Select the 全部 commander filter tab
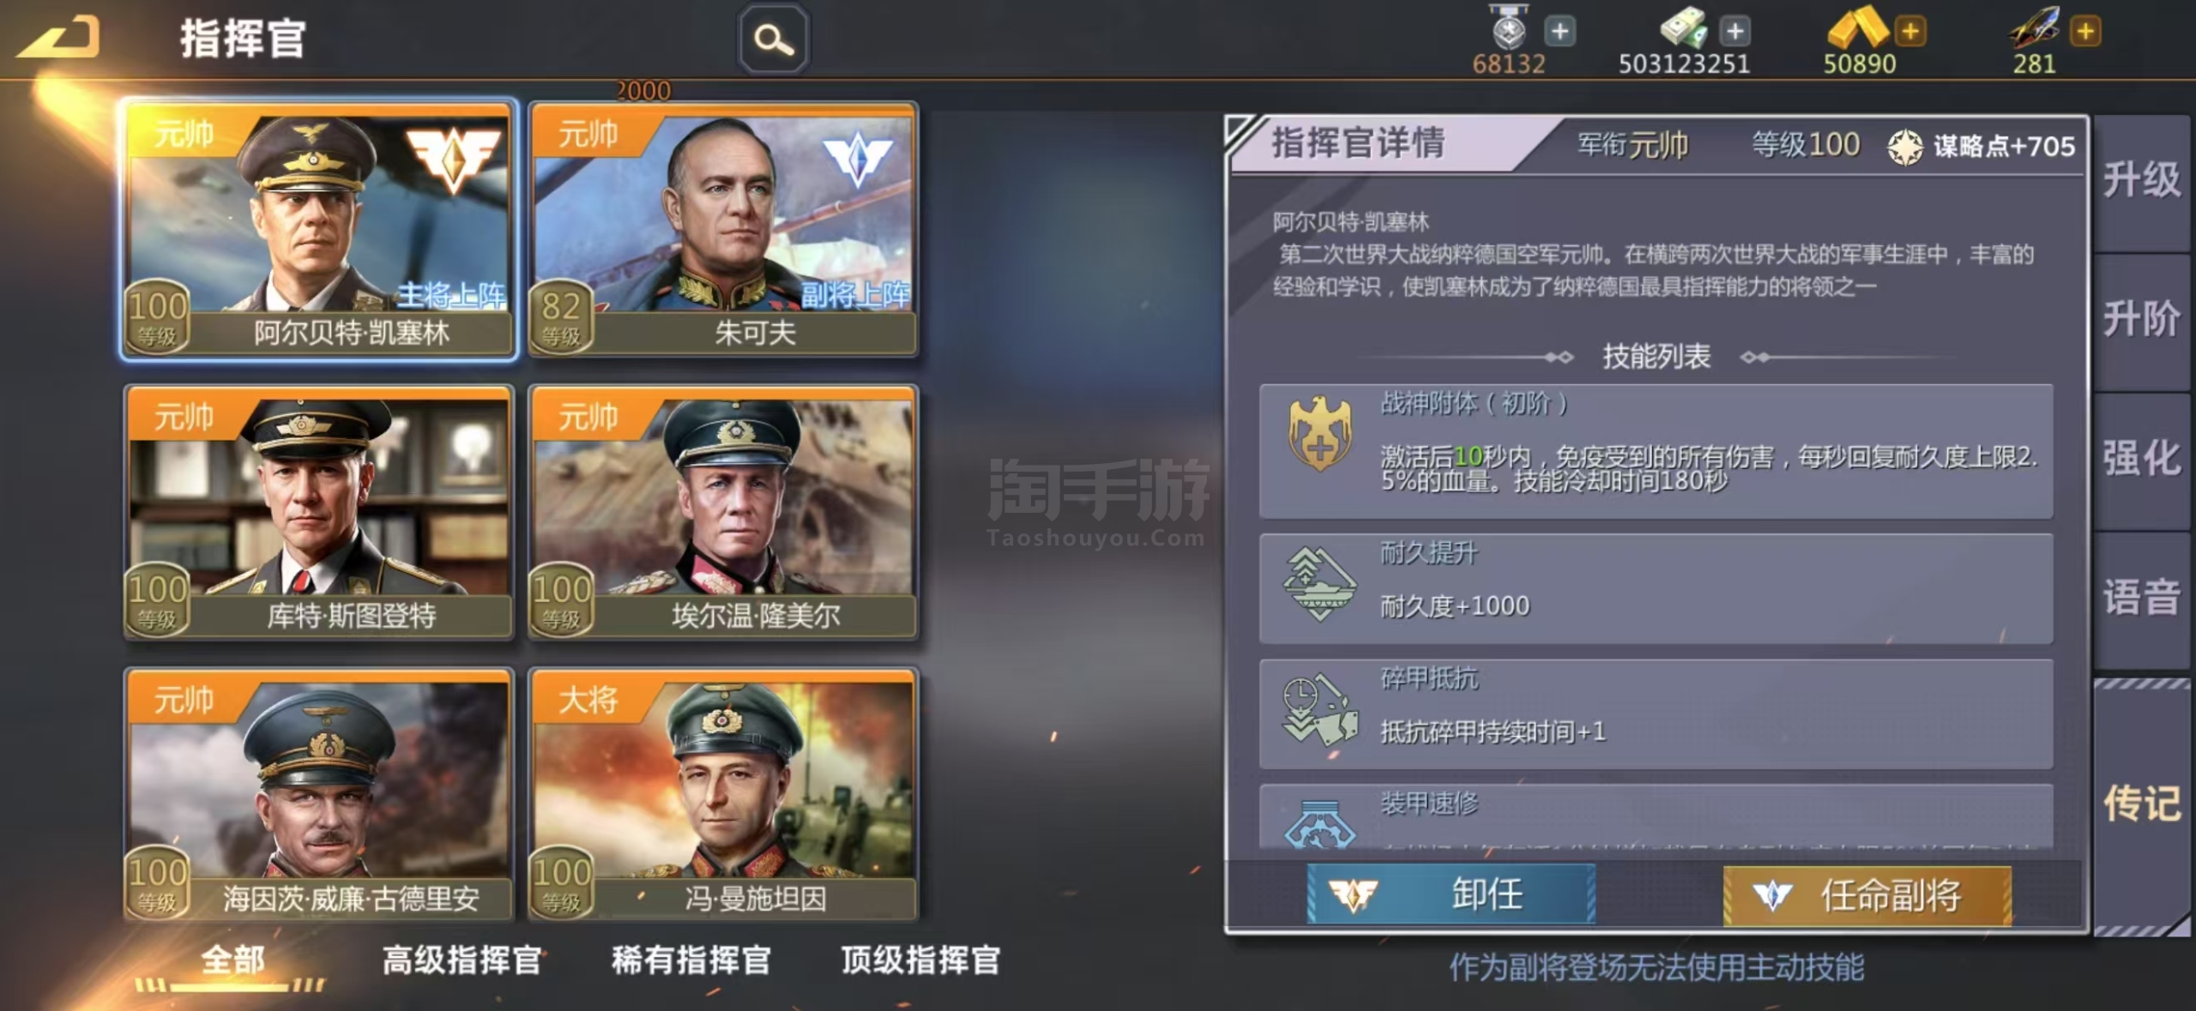 232,960
